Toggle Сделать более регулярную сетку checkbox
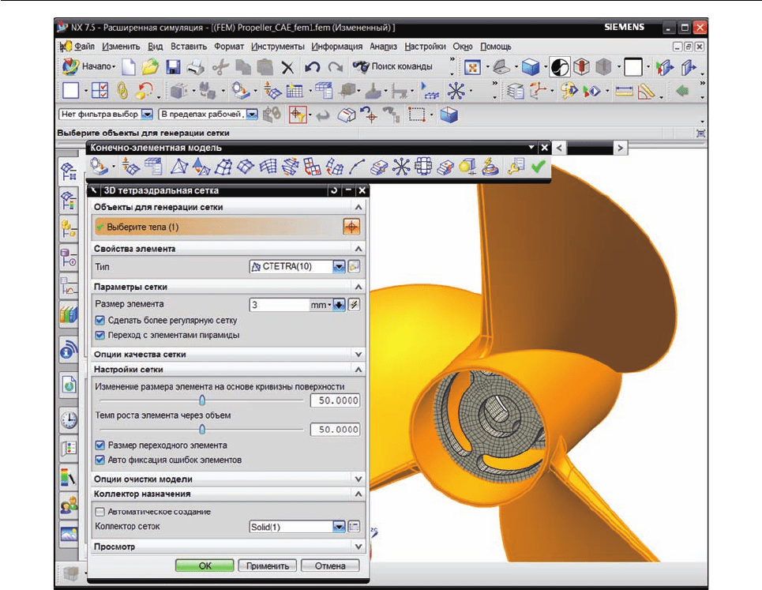 99,320
